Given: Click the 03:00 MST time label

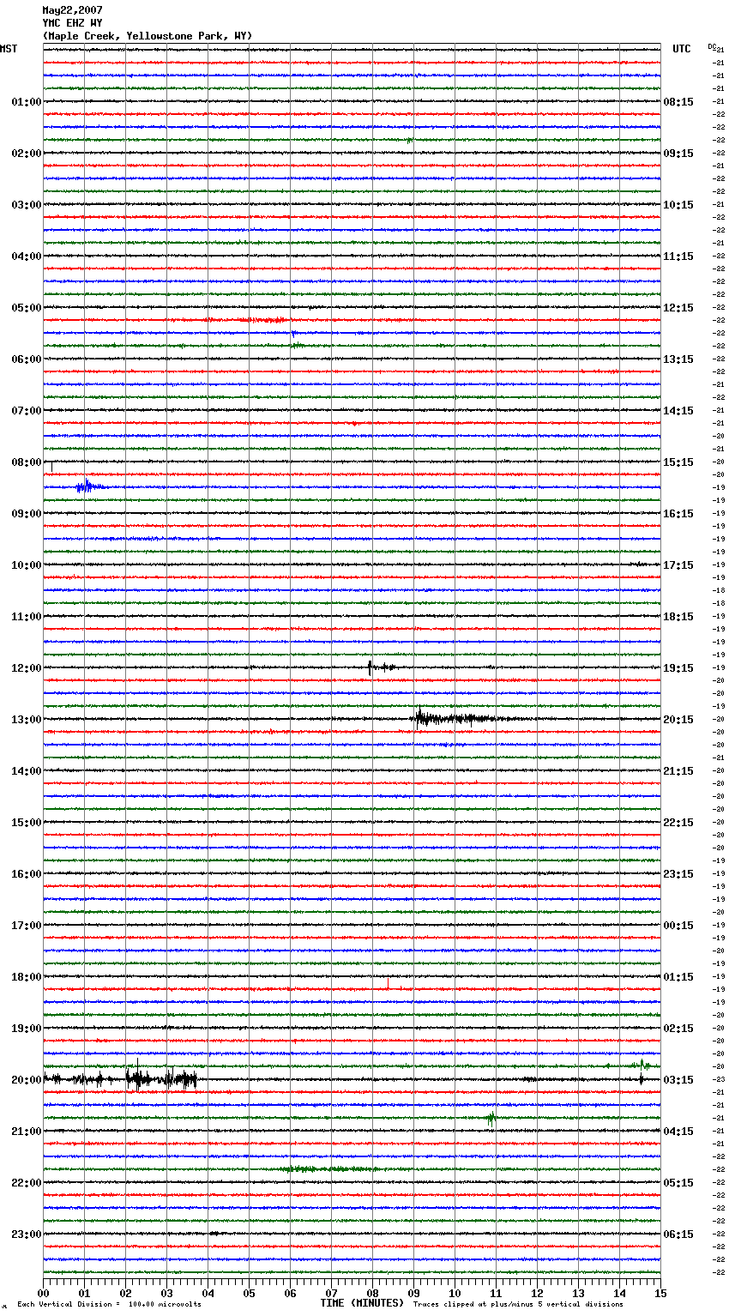Looking at the screenshot, I should point(27,205).
